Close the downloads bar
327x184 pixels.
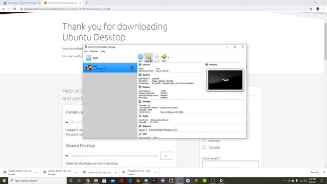(x=324, y=172)
